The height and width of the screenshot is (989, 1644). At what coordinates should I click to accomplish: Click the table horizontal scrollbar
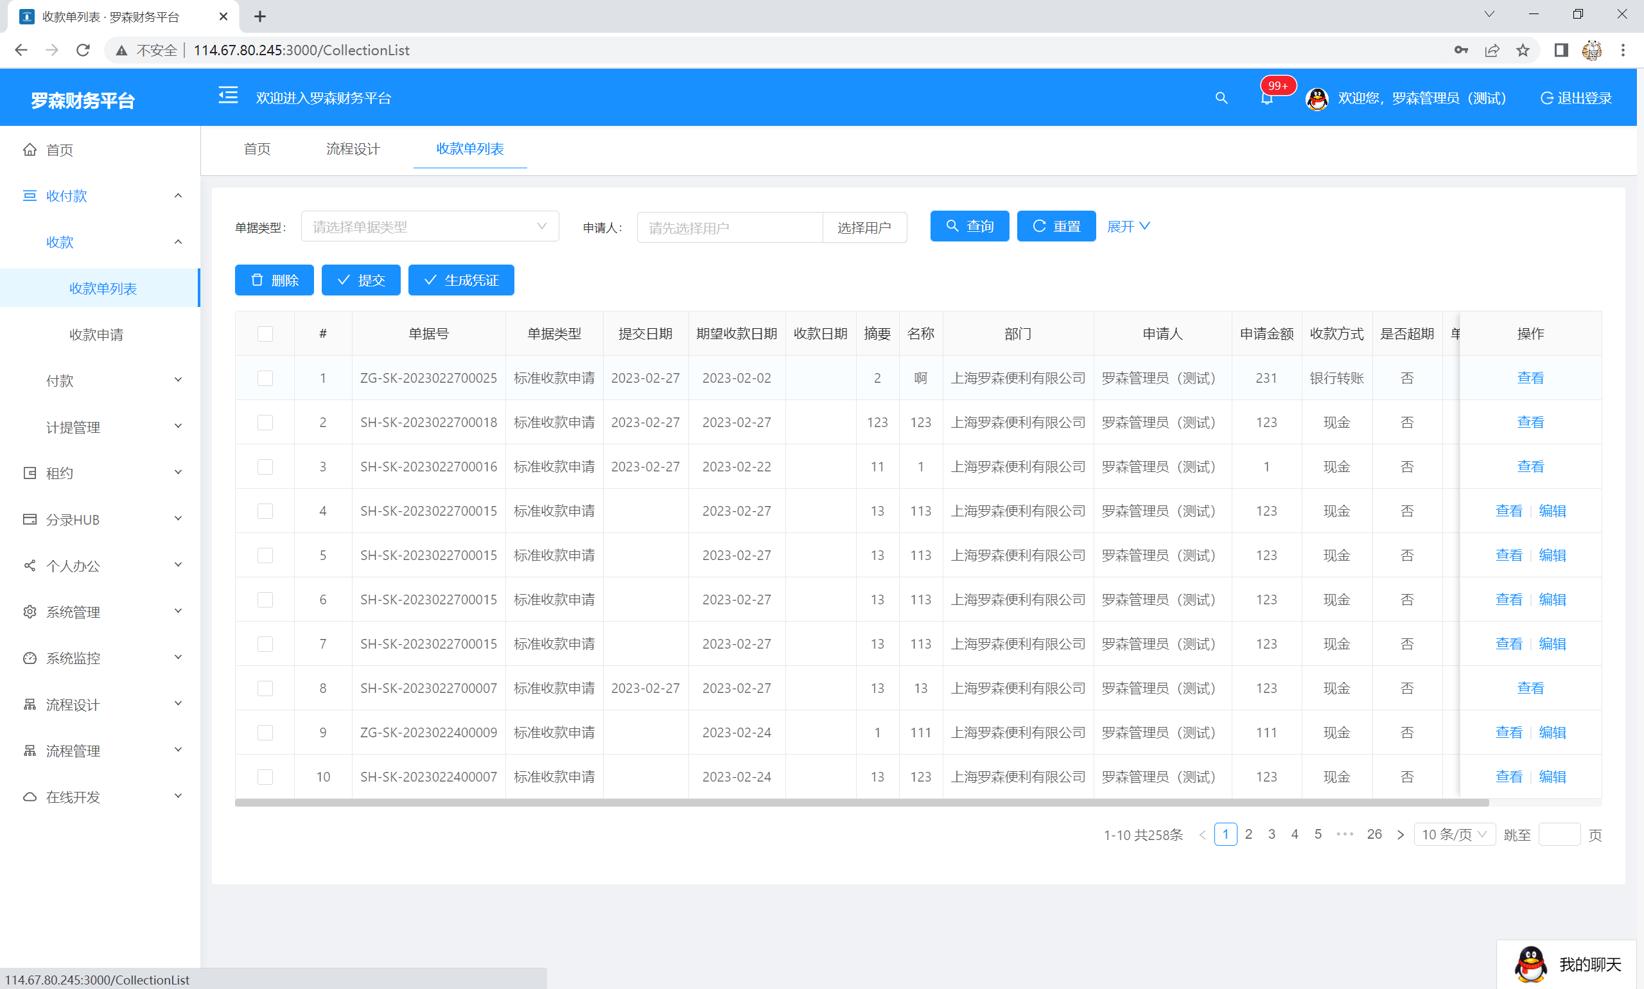(862, 803)
